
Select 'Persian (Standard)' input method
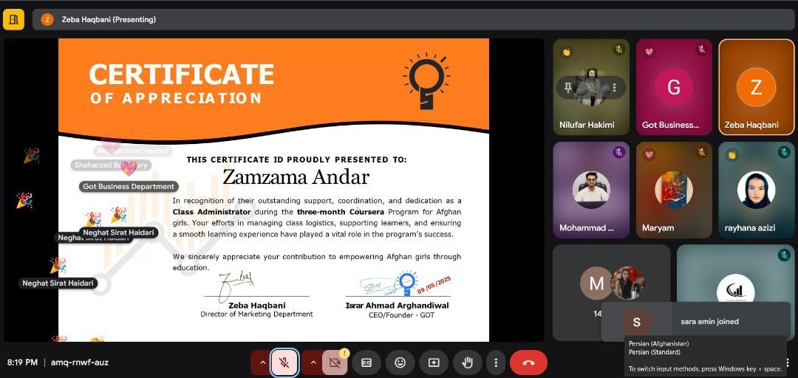(655, 352)
